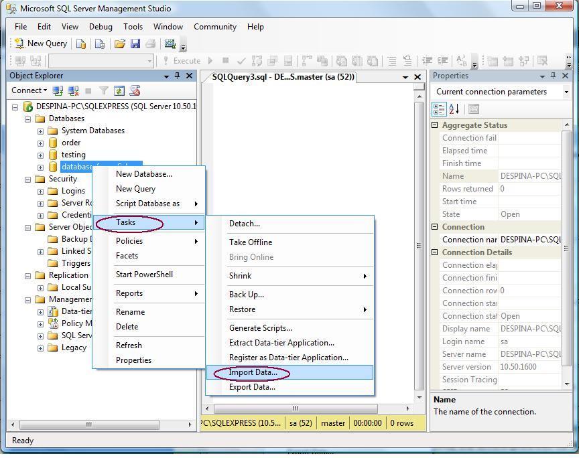583x458 pixels.
Task: Open the Connect dropdown in Object Explorer
Action: [x=29, y=90]
